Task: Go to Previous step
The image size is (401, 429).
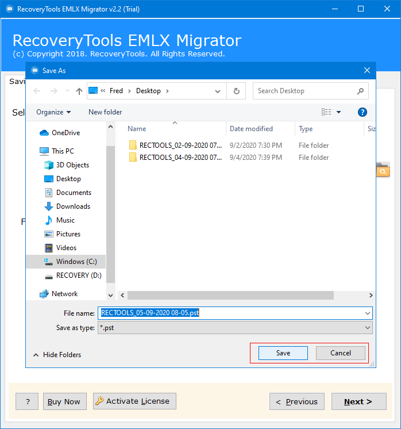Action: [297, 401]
